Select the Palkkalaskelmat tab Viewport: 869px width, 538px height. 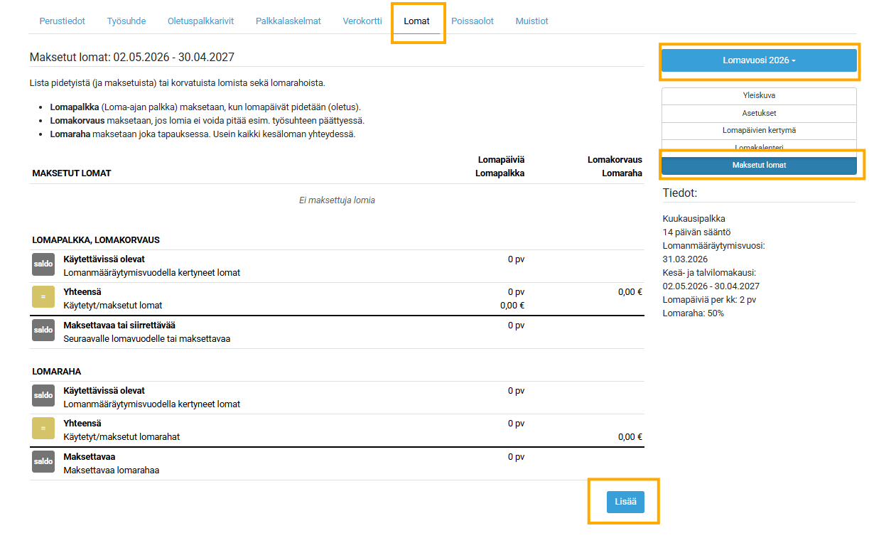click(x=288, y=21)
